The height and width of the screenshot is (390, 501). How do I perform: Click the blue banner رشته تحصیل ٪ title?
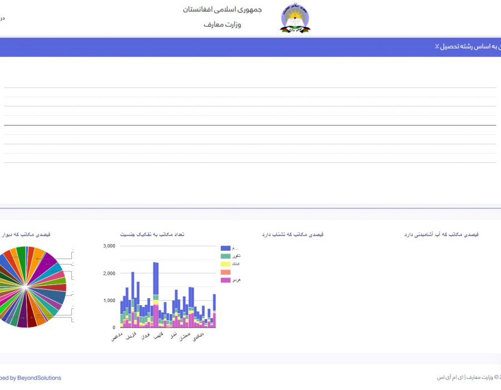pos(468,47)
